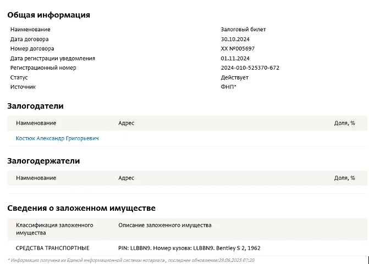
Task: Click the Описание заложенного имущества column header
Action: pyautogui.click(x=164, y=225)
